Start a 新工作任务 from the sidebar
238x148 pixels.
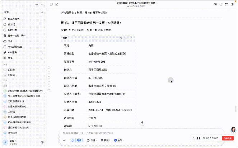click(14, 19)
